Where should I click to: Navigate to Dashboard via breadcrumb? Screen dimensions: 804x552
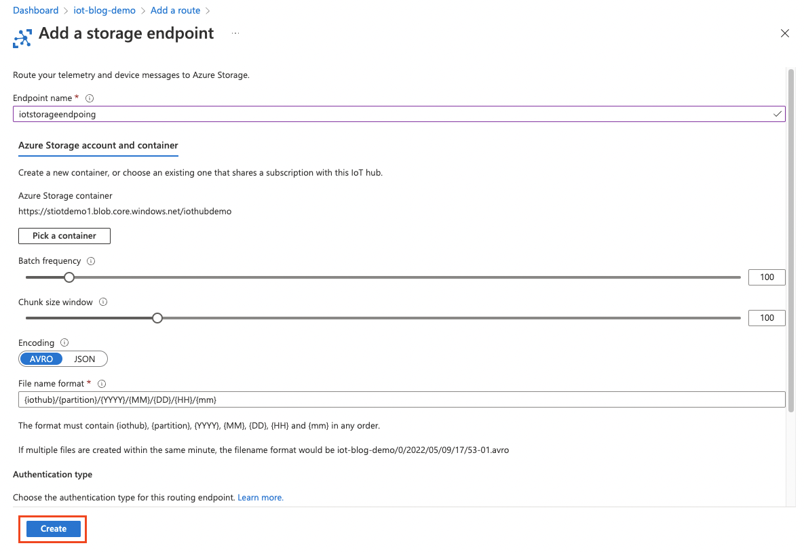click(35, 9)
